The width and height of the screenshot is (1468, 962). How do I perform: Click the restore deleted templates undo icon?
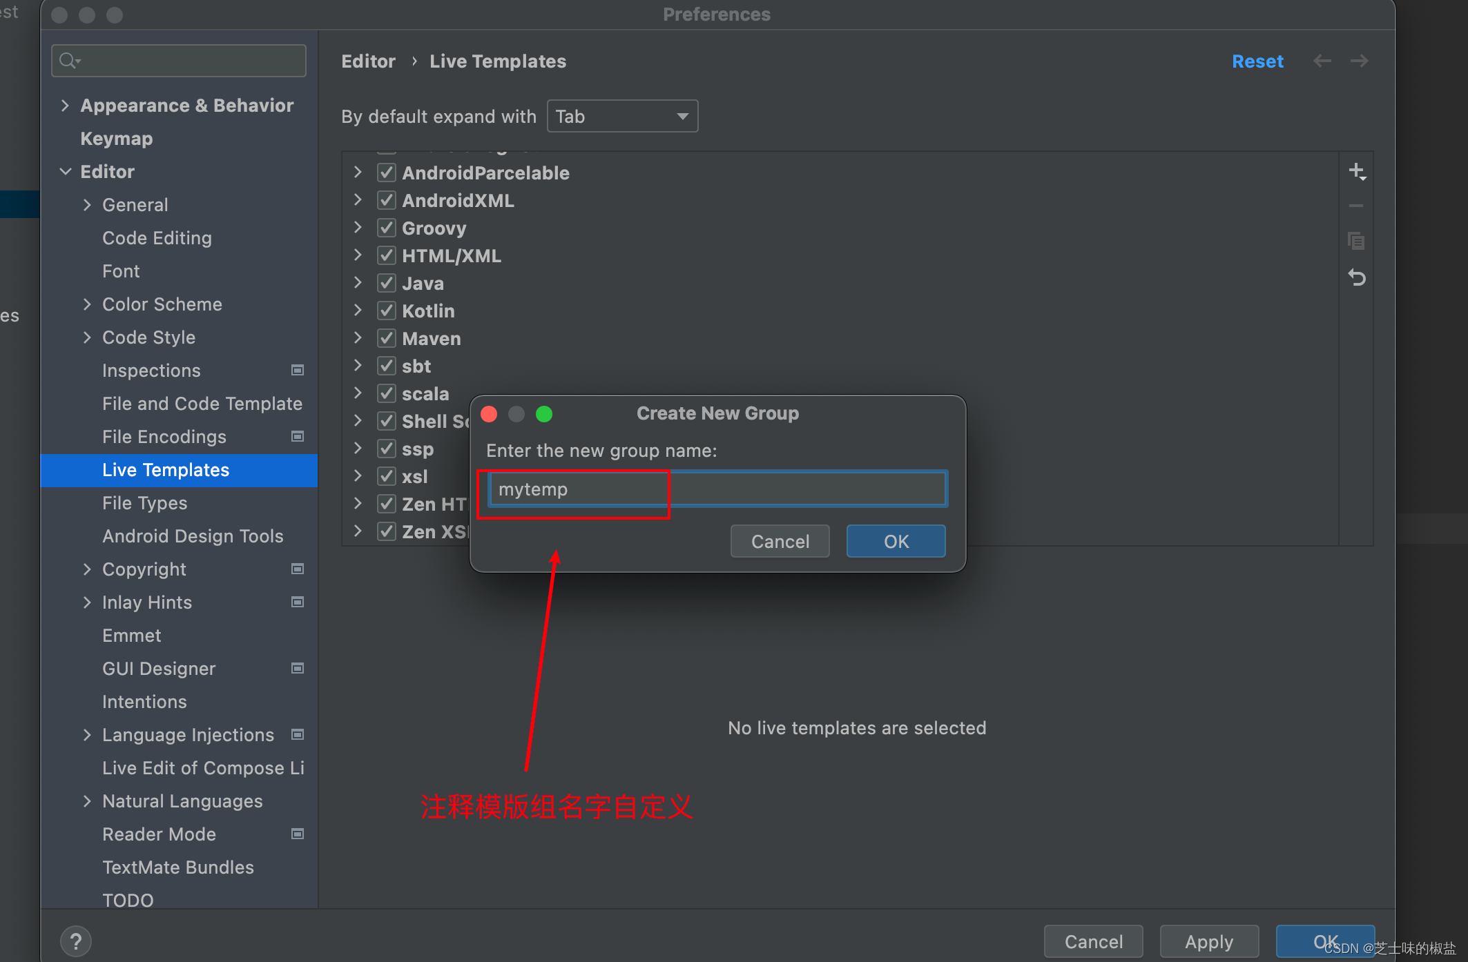[x=1356, y=277]
